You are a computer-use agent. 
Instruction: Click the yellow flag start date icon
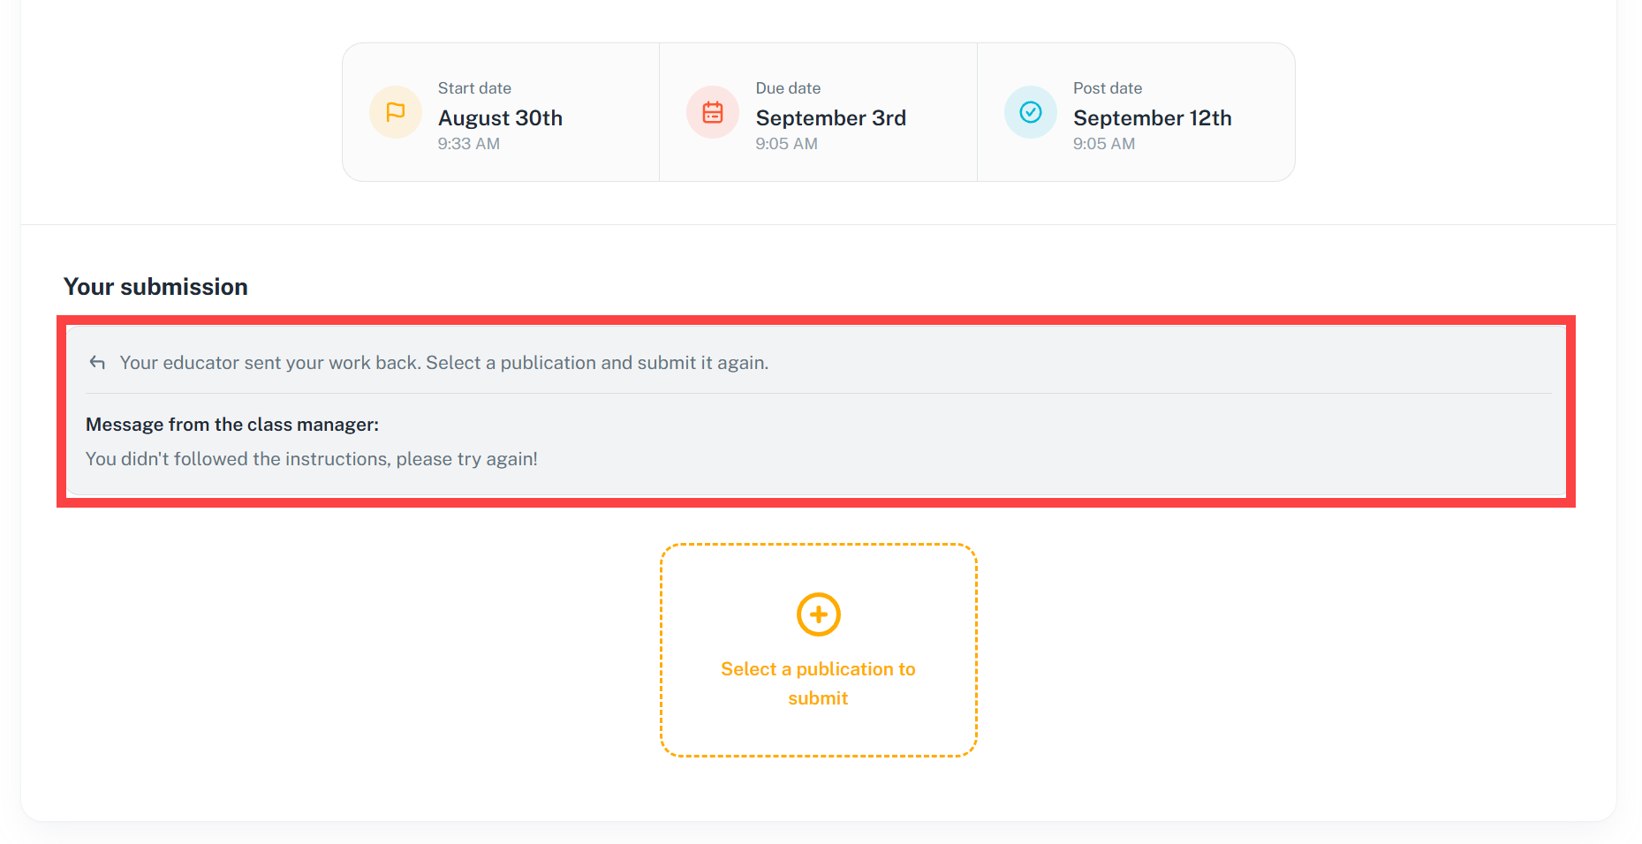pyautogui.click(x=395, y=112)
